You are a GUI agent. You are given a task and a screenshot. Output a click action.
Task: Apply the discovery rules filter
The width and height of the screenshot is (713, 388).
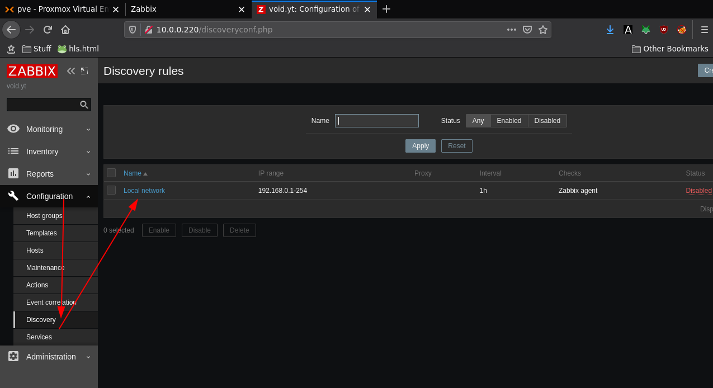[x=421, y=146]
